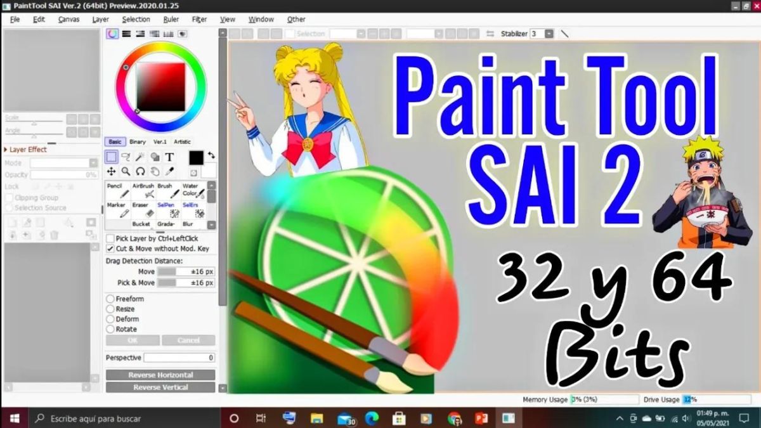Image resolution: width=761 pixels, height=428 pixels.
Task: Choose the Pencil brush
Action: (118, 190)
